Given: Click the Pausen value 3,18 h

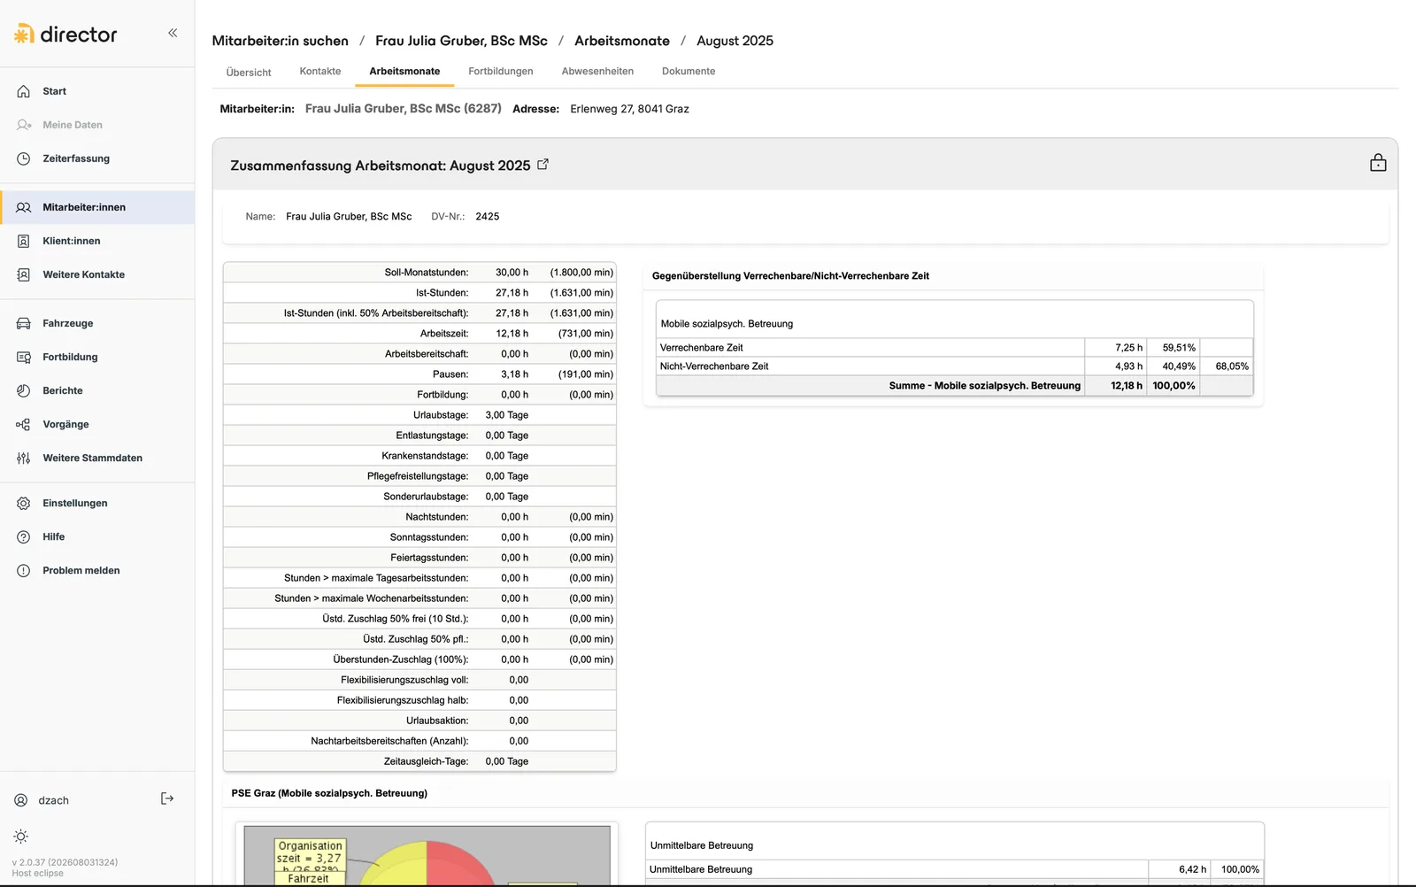Looking at the screenshot, I should coord(514,374).
